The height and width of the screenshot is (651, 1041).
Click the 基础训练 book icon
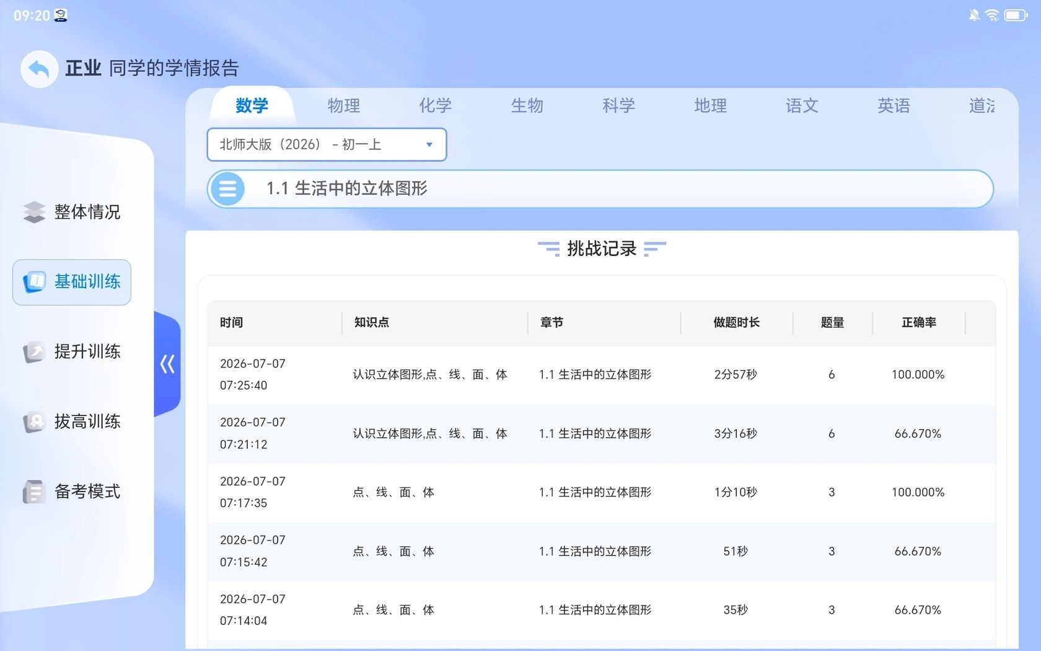pyautogui.click(x=34, y=282)
